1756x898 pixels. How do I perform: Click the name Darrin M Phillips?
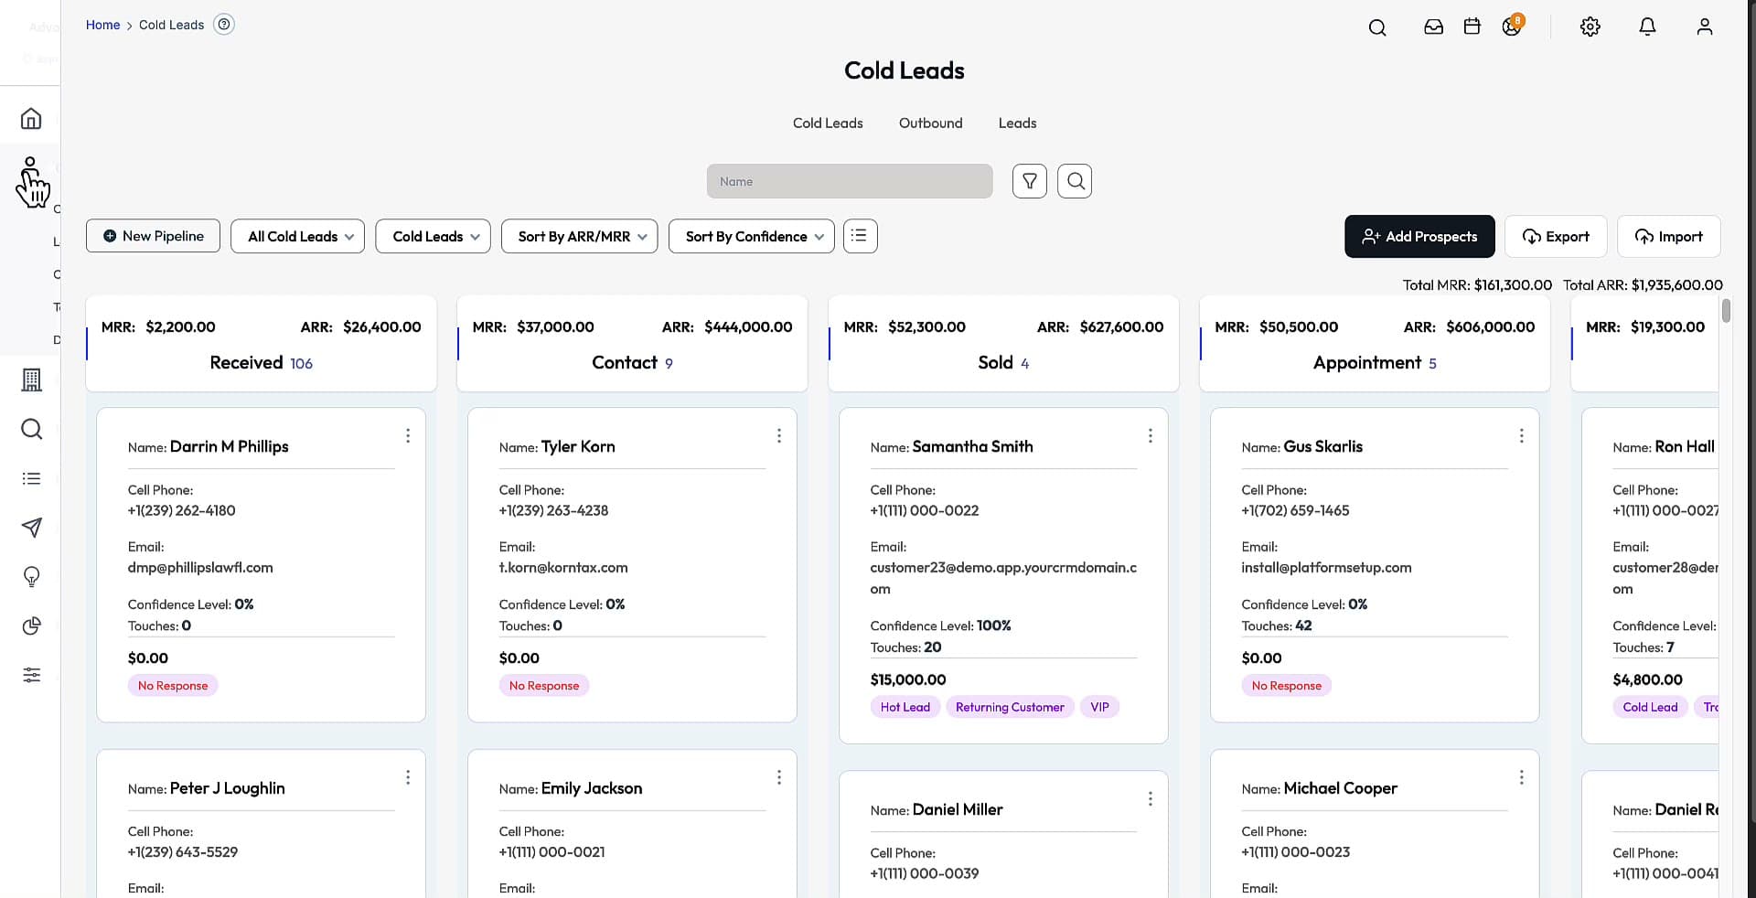pyautogui.click(x=229, y=446)
